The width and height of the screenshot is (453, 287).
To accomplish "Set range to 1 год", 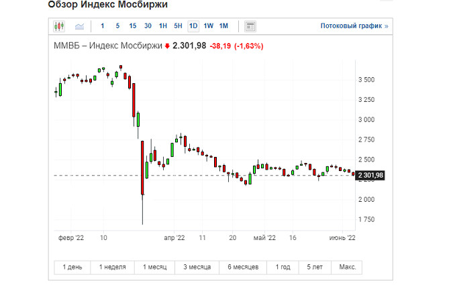I will tap(283, 267).
